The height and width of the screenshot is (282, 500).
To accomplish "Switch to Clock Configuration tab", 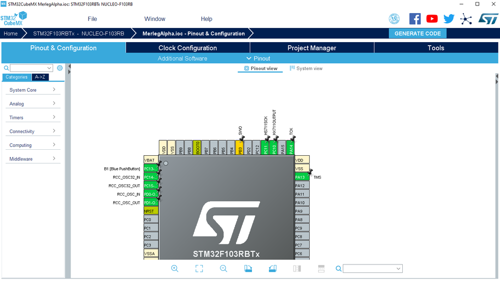I will tap(187, 48).
